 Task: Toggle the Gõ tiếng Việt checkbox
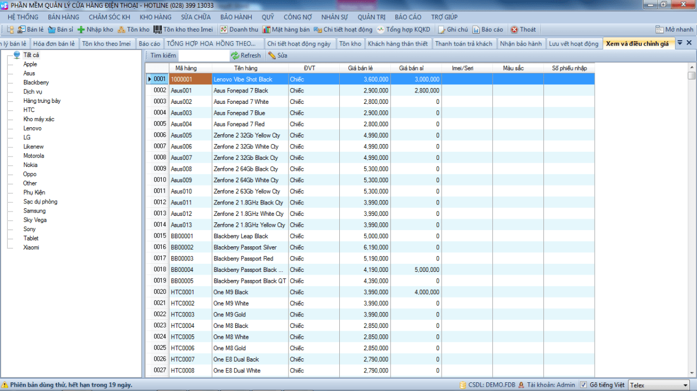583,385
